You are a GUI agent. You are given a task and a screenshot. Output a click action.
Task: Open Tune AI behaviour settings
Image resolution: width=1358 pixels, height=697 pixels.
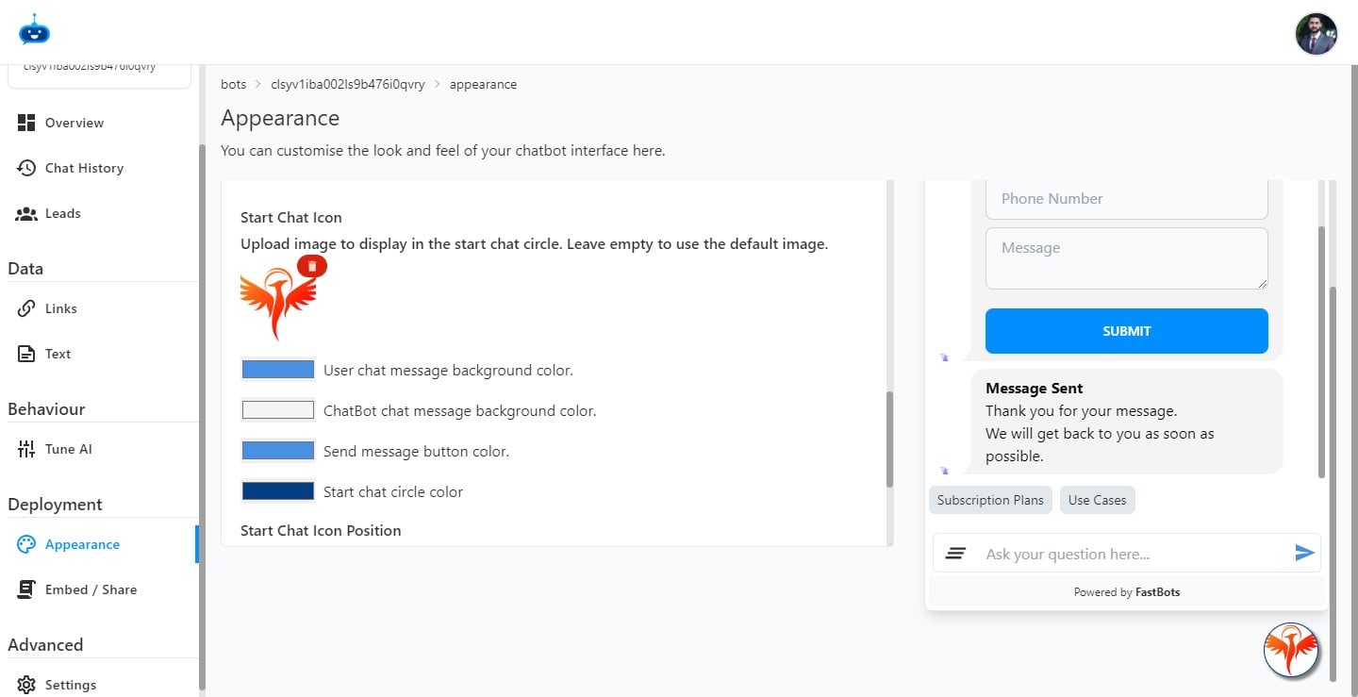[x=66, y=448]
